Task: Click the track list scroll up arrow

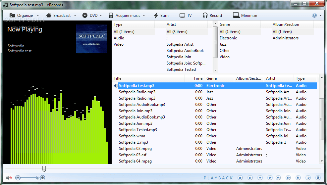Action: click(x=321, y=77)
